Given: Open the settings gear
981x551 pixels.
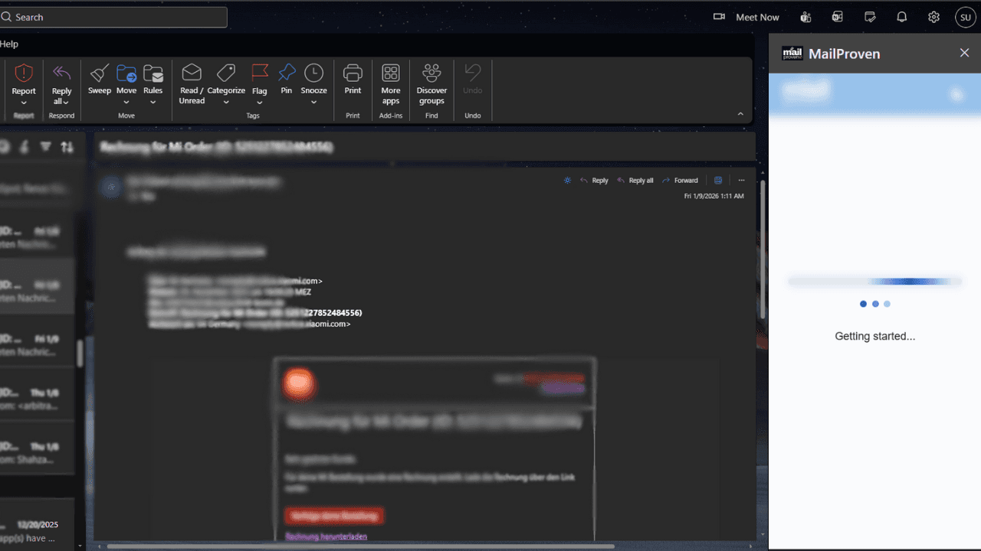Looking at the screenshot, I should 933,17.
